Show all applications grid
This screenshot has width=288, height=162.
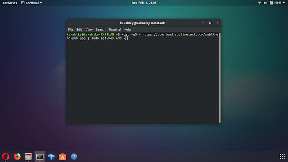click(x=282, y=157)
